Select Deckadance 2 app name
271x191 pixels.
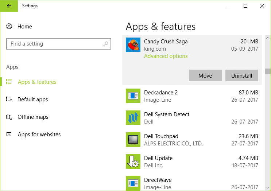161,93
